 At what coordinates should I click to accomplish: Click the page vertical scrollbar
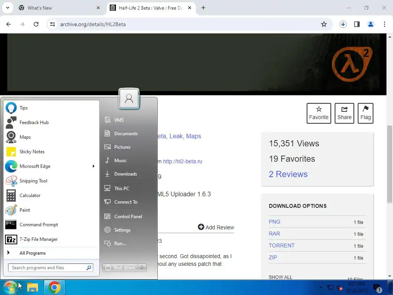pyautogui.click(x=390, y=164)
